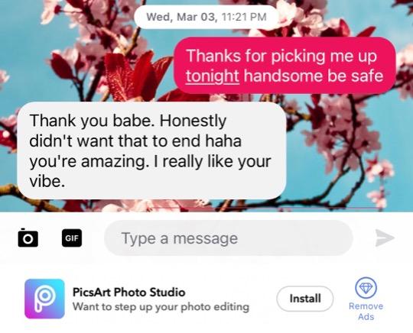Screen dimensions: 413x333
Task: Select the pink sent message bubble
Action: [x=285, y=66]
